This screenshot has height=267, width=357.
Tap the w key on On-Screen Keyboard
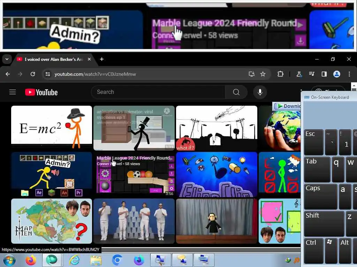tap(351, 169)
